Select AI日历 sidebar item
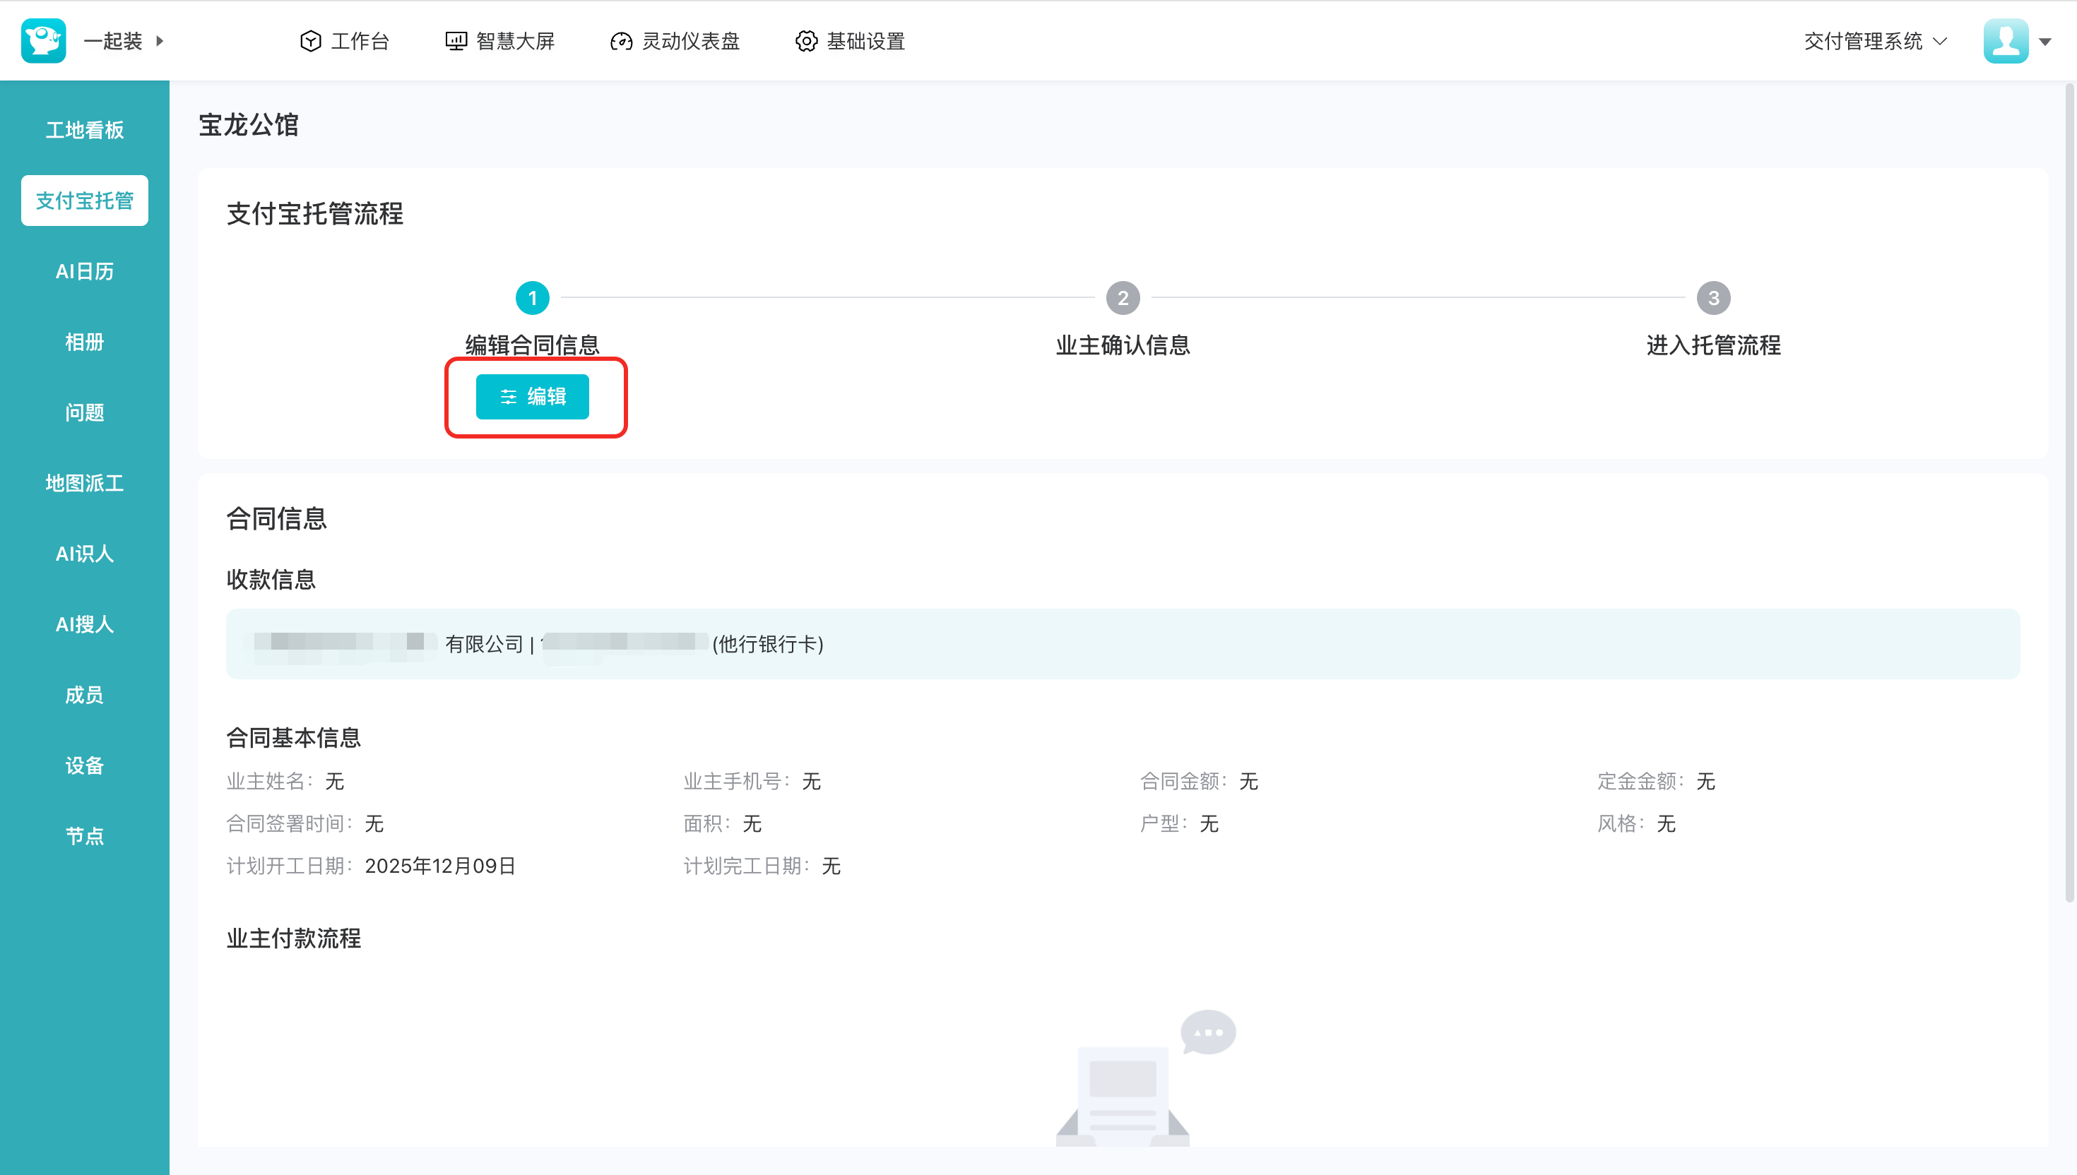This screenshot has height=1175, width=2077. [x=84, y=271]
